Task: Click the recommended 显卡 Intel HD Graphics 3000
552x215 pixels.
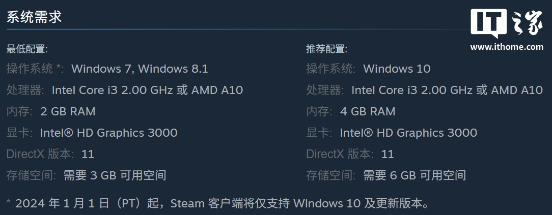Action: pyautogui.click(x=408, y=133)
